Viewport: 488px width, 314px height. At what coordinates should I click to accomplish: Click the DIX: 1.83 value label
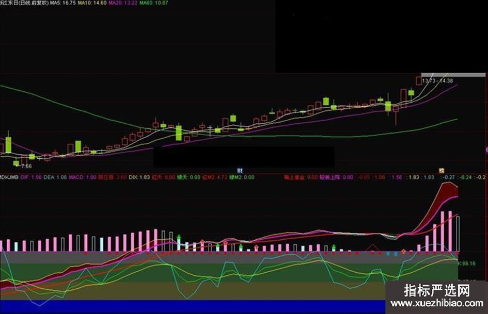(139, 177)
